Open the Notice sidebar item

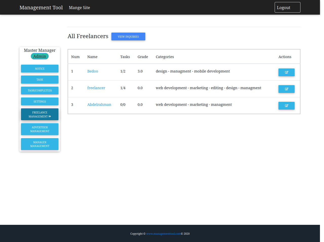coord(40,69)
